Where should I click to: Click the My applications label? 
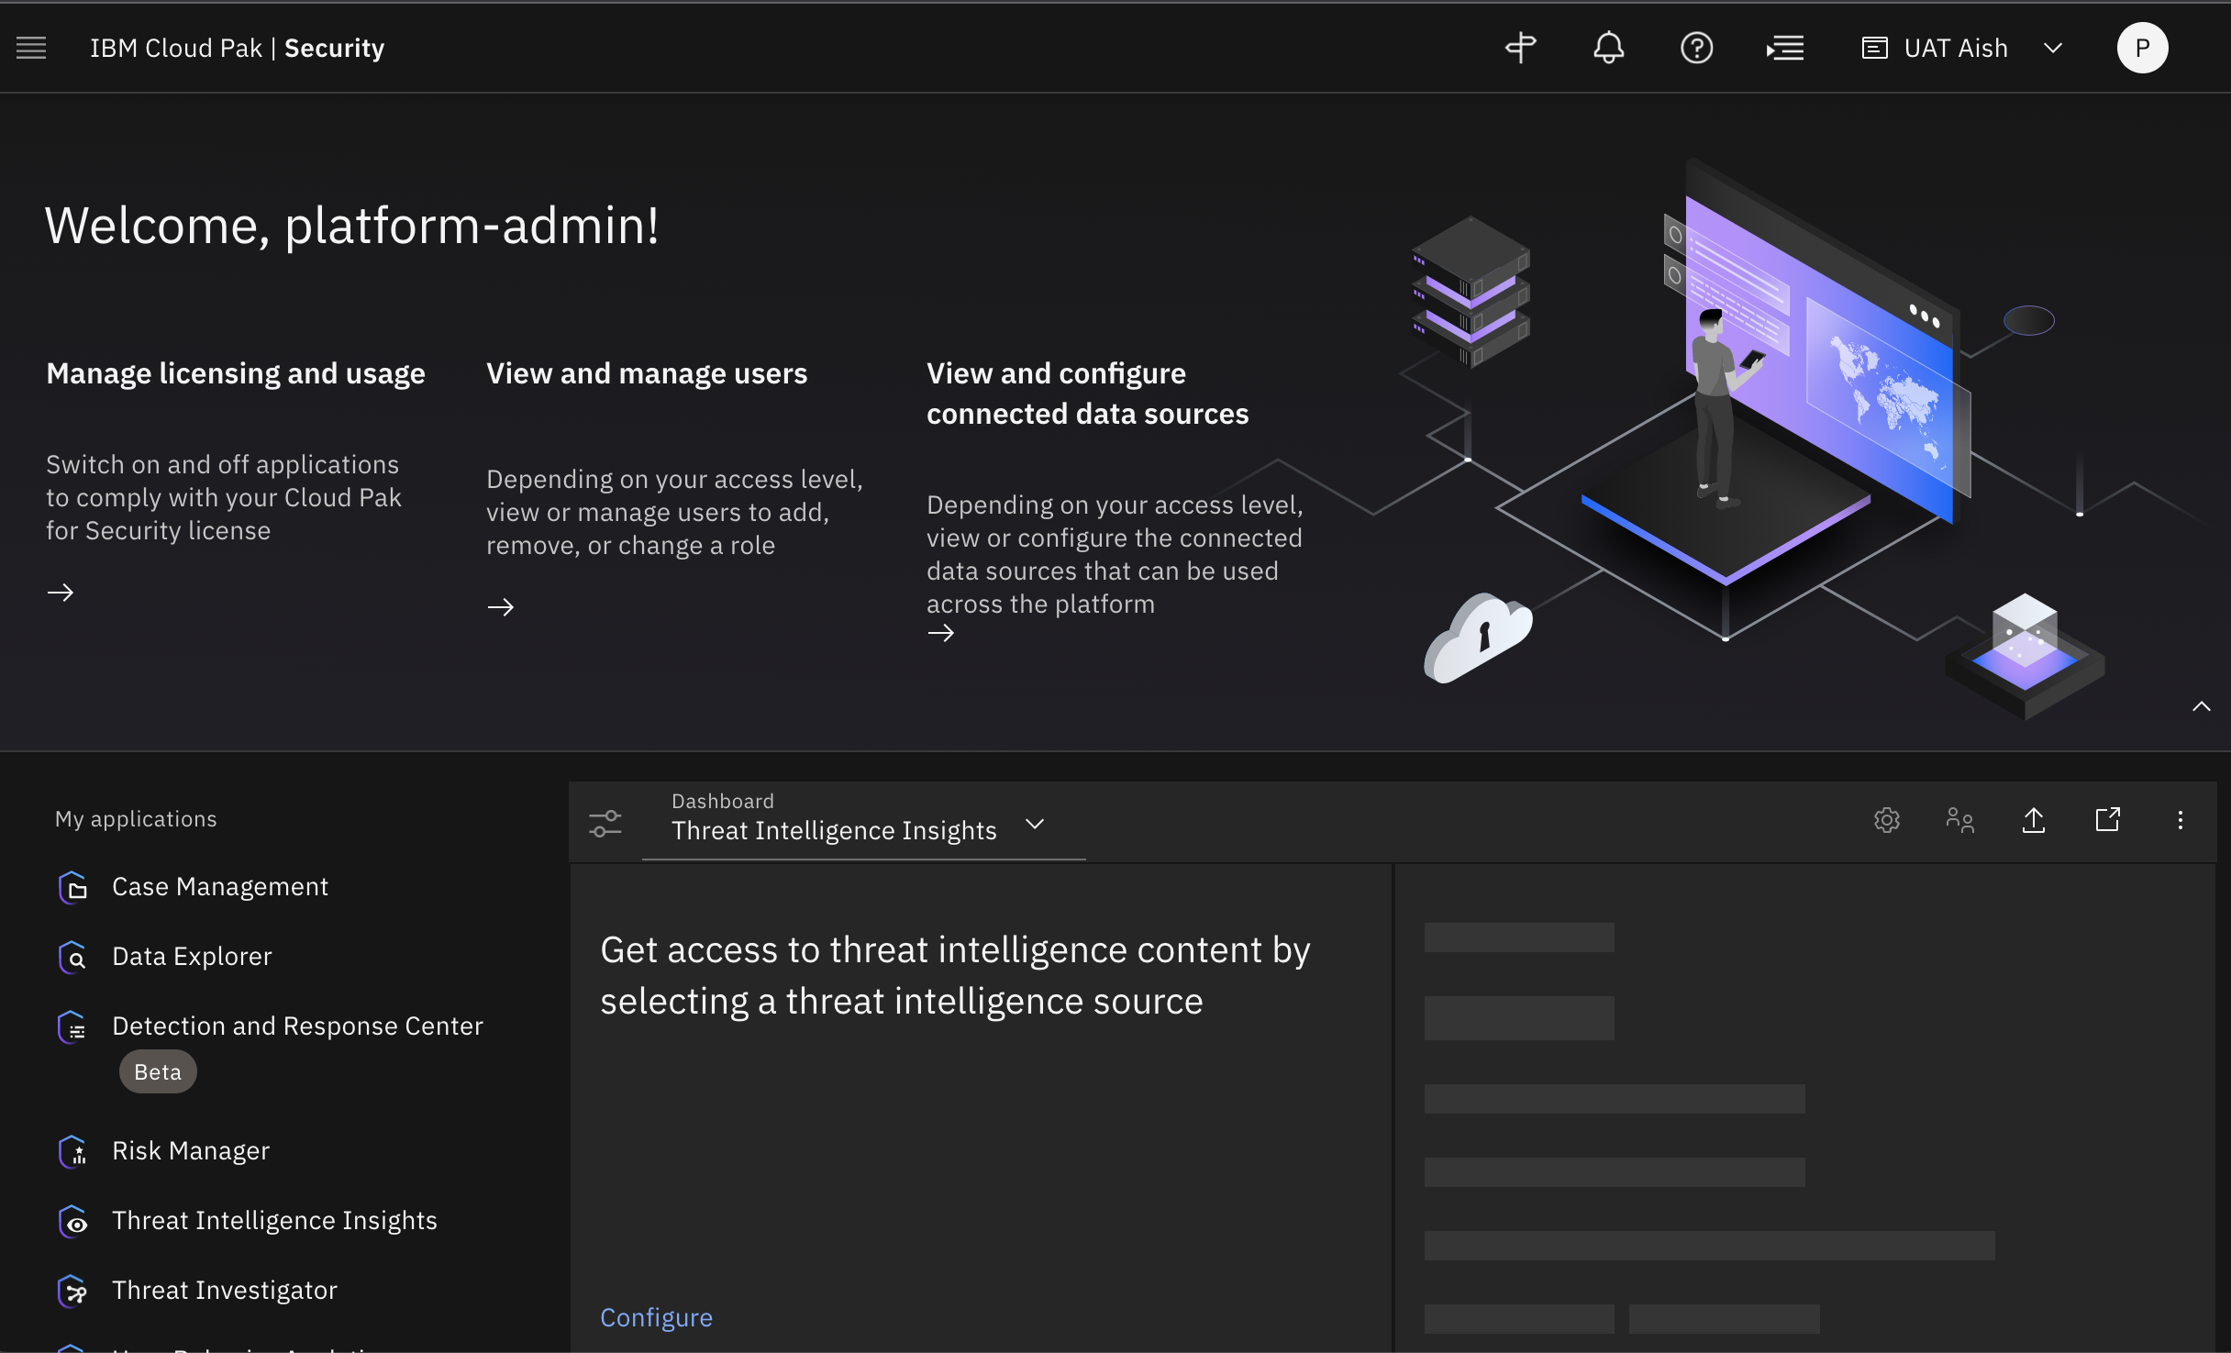136,819
